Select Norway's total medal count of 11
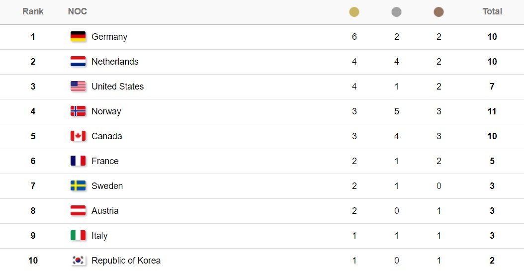Screen dimensions: 524x272 coord(492,111)
